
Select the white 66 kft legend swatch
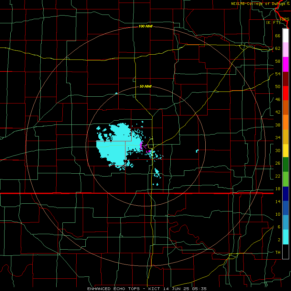tap(286, 36)
